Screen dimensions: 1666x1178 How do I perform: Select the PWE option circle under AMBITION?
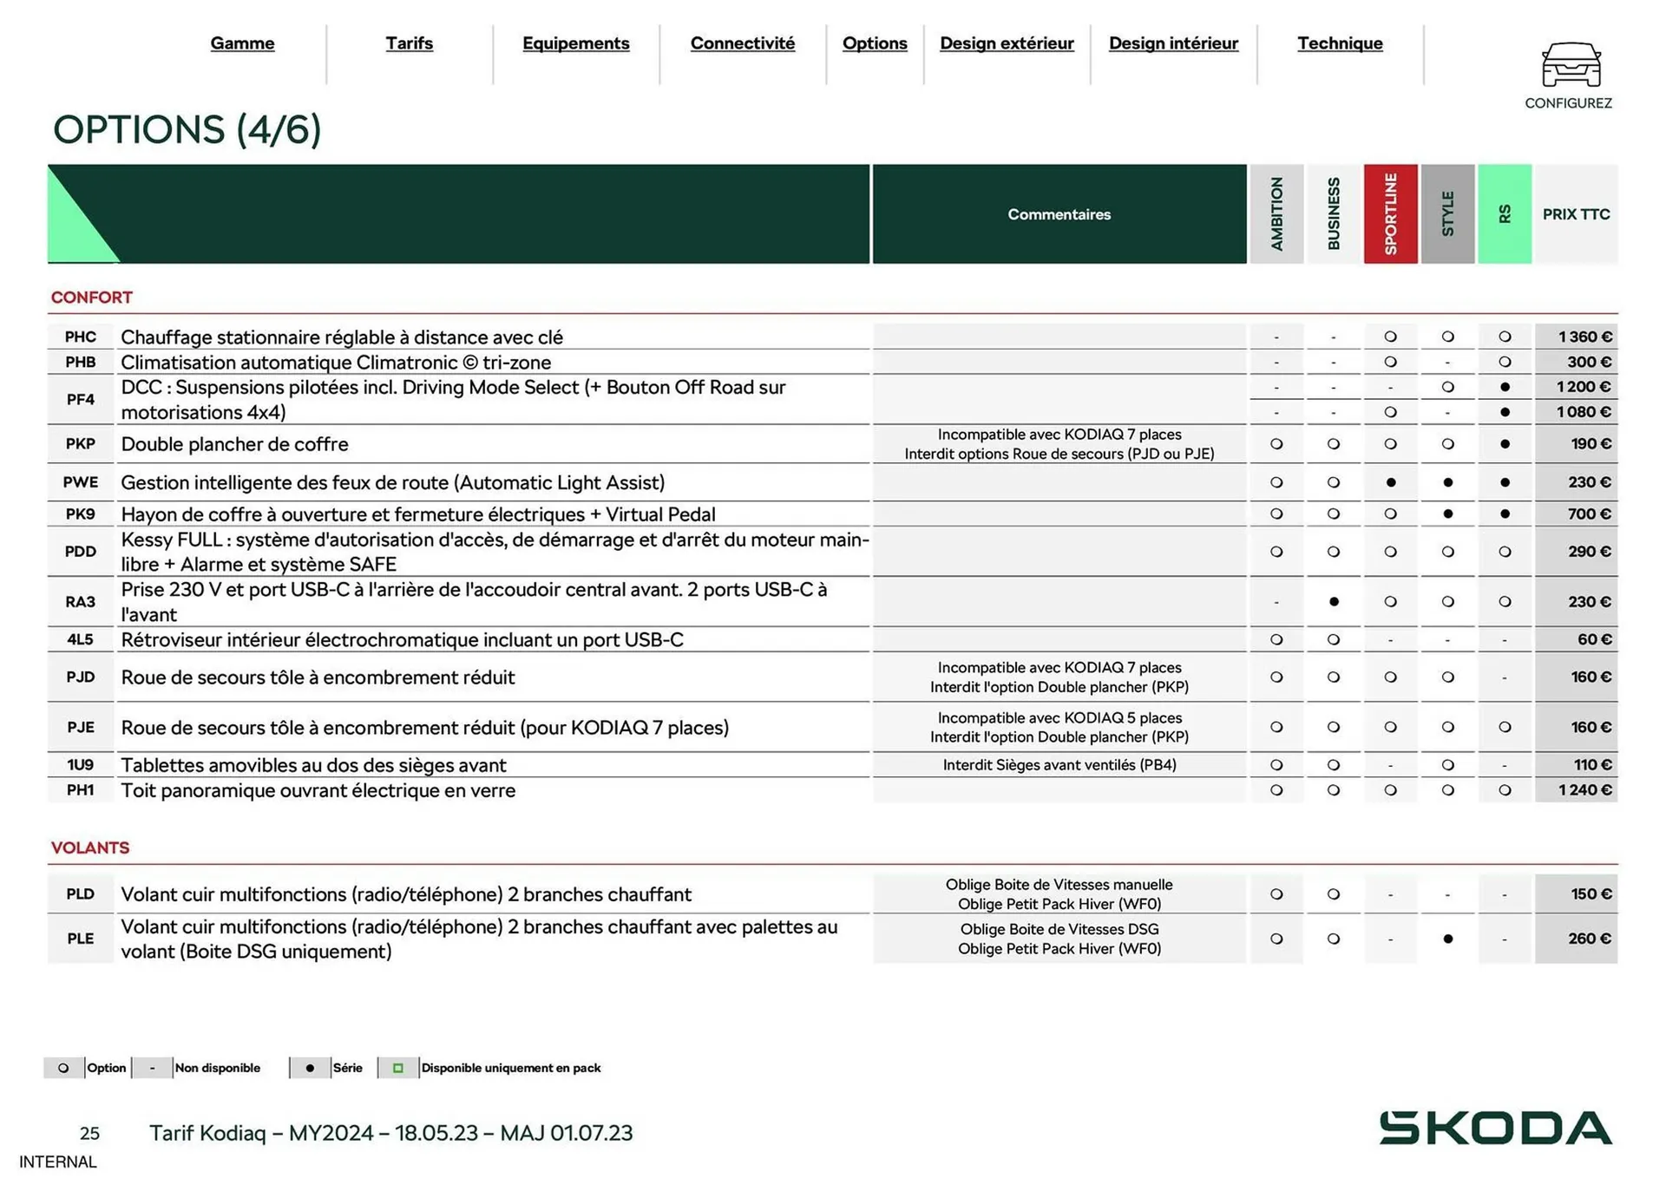click(x=1276, y=482)
